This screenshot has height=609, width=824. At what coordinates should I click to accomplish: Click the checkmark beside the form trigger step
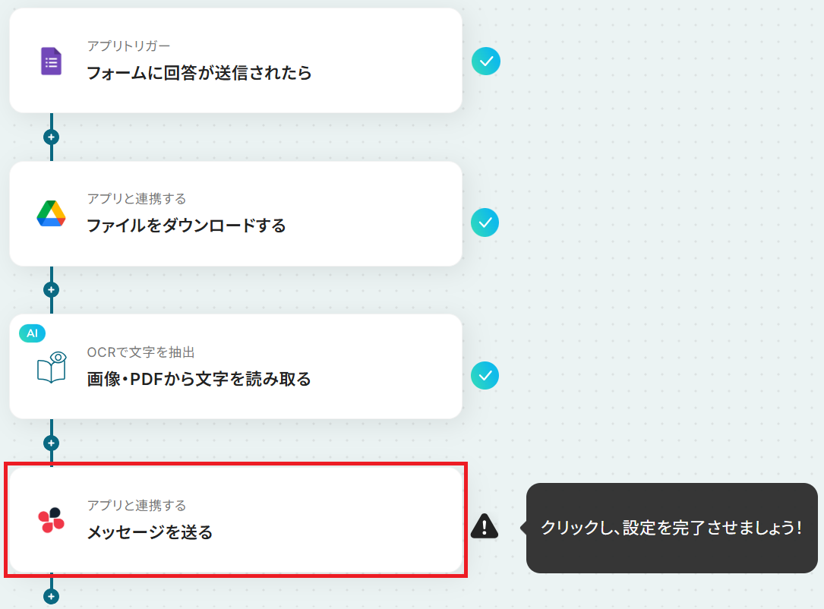click(485, 61)
